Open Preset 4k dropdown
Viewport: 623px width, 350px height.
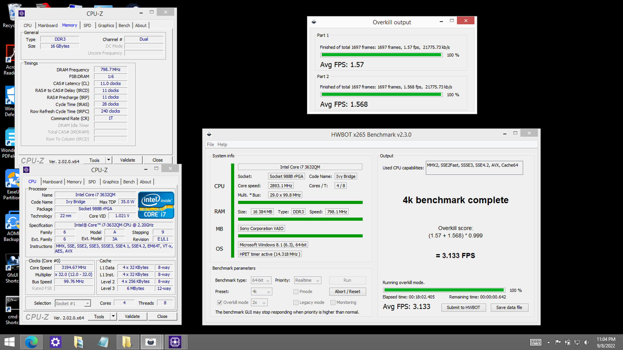pos(261,292)
